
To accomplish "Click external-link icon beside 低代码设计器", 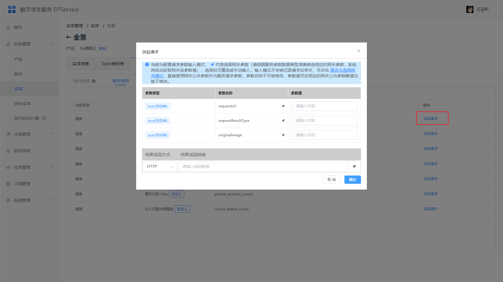I will [x=44, y=118].
